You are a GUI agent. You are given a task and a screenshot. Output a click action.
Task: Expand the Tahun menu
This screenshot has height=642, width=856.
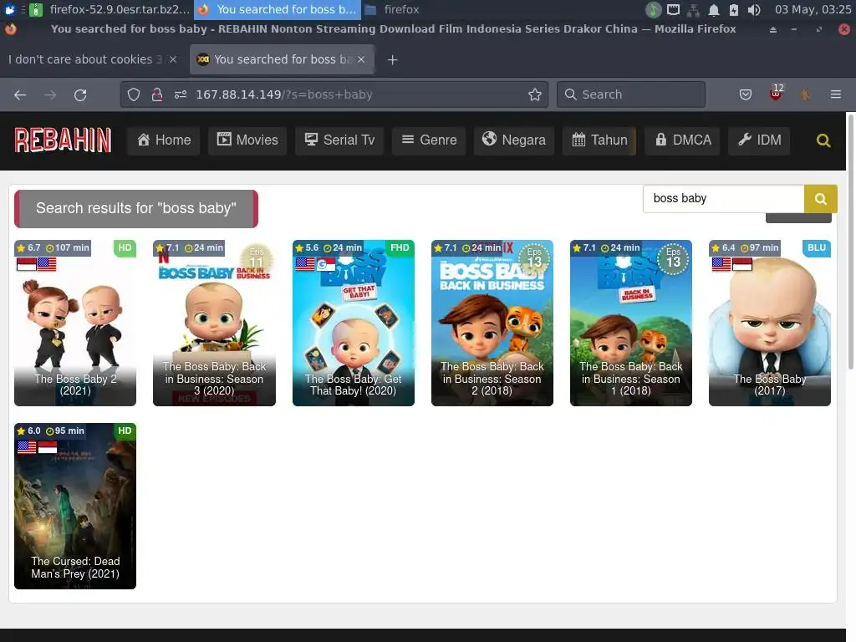599,140
